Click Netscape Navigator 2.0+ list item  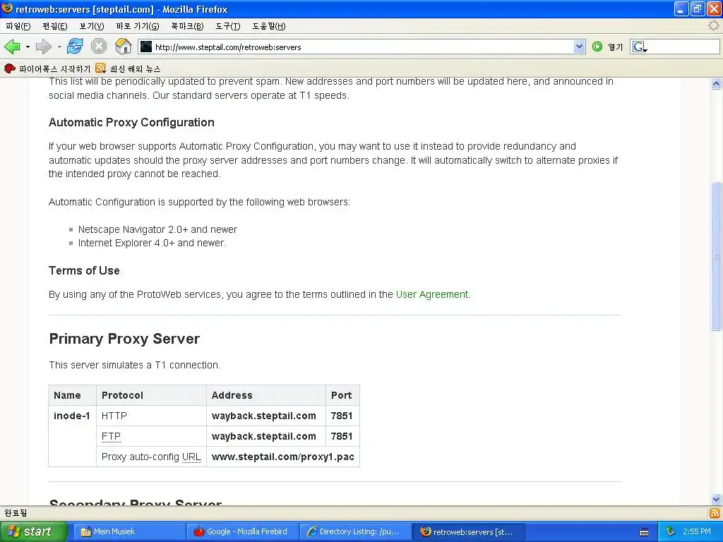tap(157, 229)
